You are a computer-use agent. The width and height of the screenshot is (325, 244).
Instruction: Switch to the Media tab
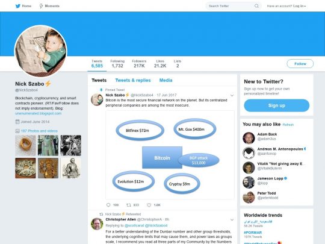pos(166,80)
